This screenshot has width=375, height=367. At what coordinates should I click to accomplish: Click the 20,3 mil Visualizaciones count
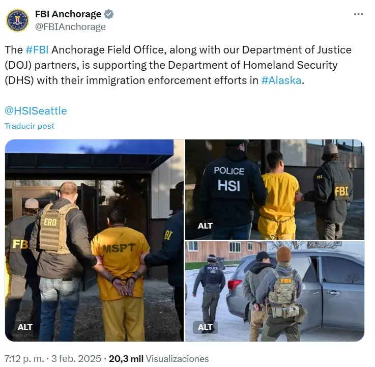pos(159,359)
